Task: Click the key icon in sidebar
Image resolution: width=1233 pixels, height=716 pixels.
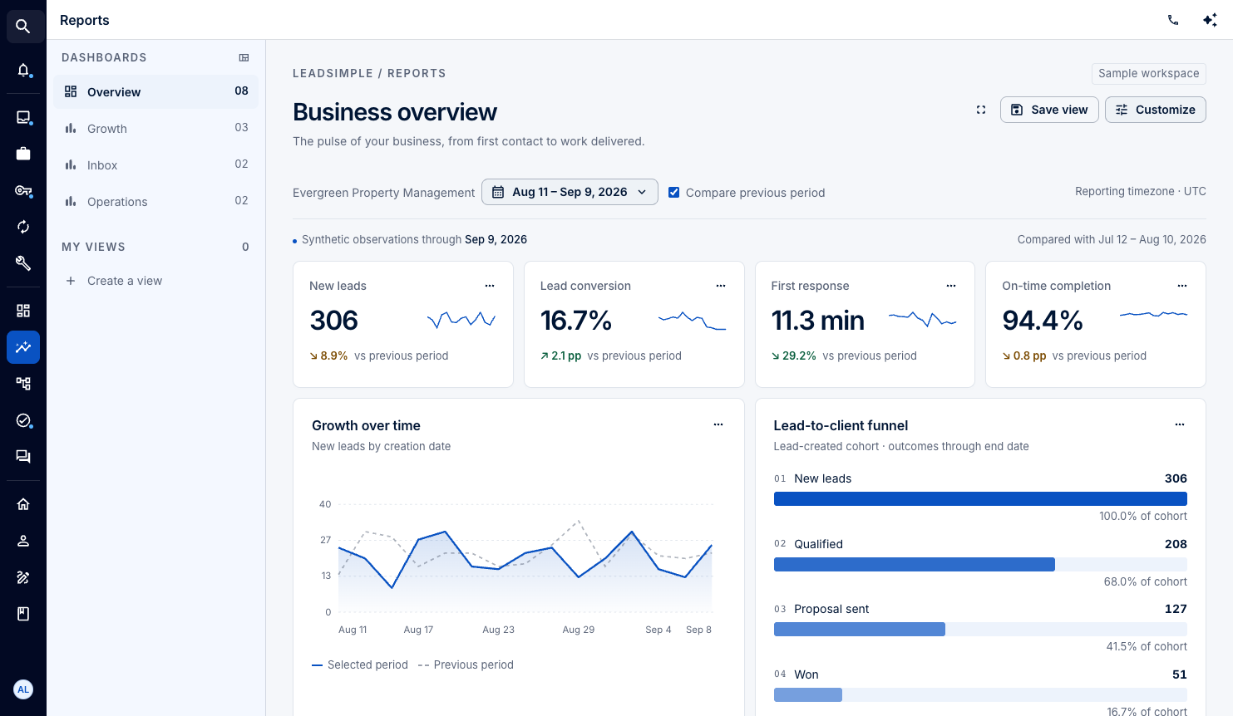Action: click(x=23, y=190)
